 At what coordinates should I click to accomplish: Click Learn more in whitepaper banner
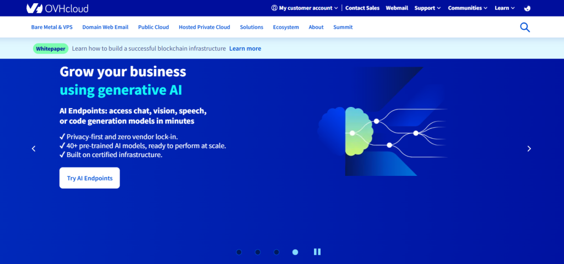point(245,49)
